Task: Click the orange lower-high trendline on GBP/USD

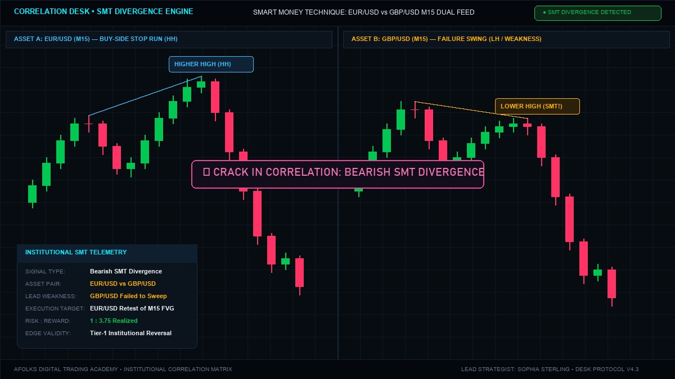Action: click(471, 110)
